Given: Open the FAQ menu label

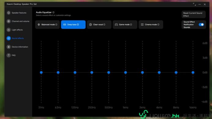Looking at the screenshot, I should tap(13, 55).
